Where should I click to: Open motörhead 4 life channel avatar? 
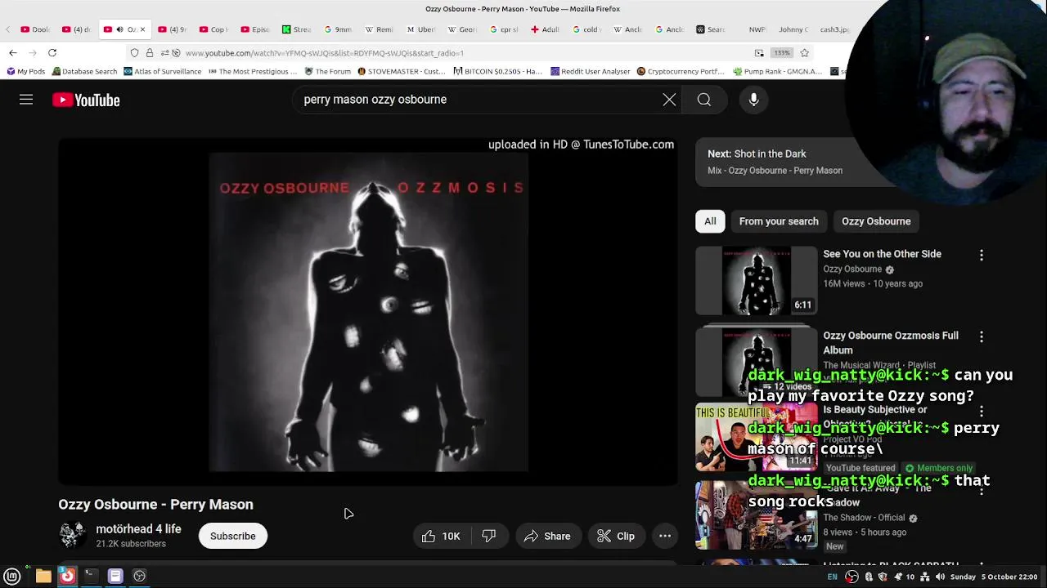tap(72, 536)
